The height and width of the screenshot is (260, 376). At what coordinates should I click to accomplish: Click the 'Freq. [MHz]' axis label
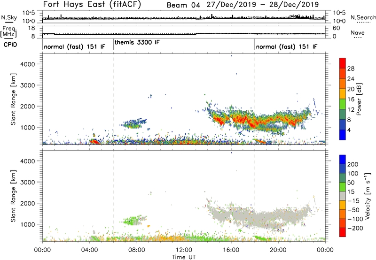tap(8, 32)
